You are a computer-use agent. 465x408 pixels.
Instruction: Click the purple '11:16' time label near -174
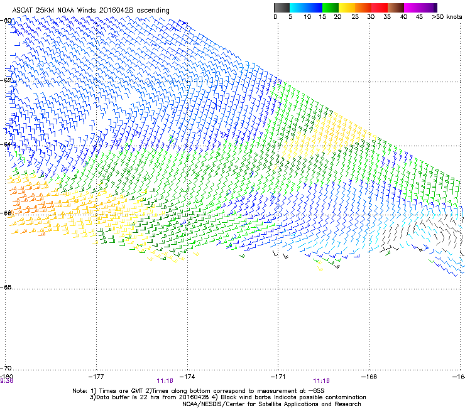[165, 381]
